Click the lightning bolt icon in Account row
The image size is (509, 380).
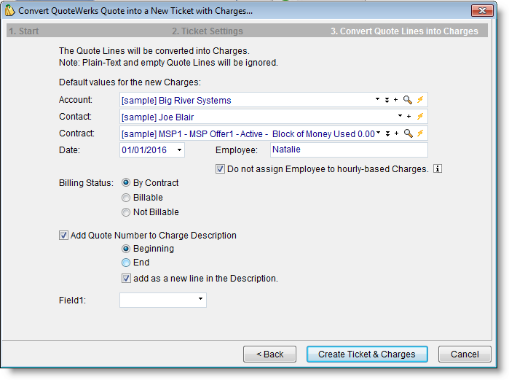pyautogui.click(x=420, y=100)
